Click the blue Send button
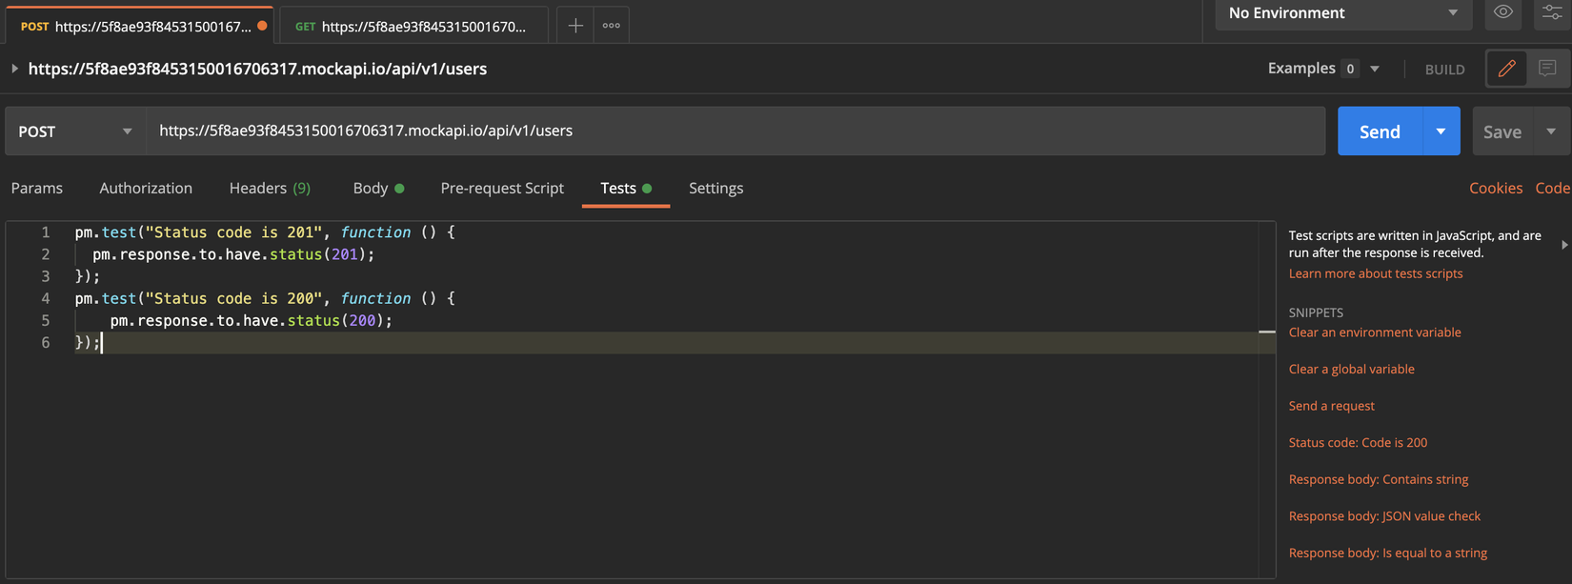This screenshot has width=1572, height=584. click(1380, 131)
